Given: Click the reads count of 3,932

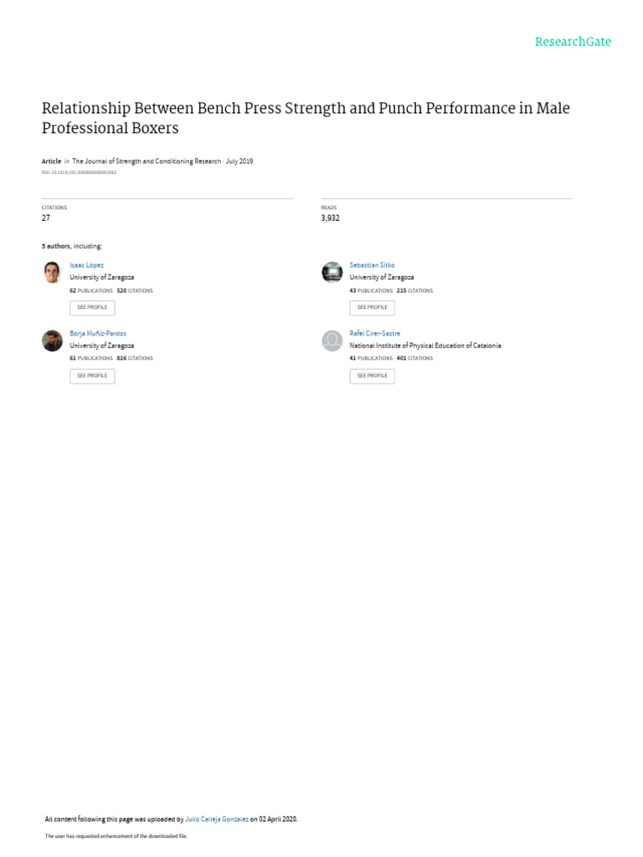Looking at the screenshot, I should pos(330,218).
